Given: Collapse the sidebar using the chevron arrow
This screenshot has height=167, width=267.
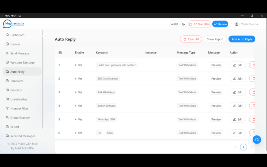Looking at the screenshot, I should (x=45, y=36).
